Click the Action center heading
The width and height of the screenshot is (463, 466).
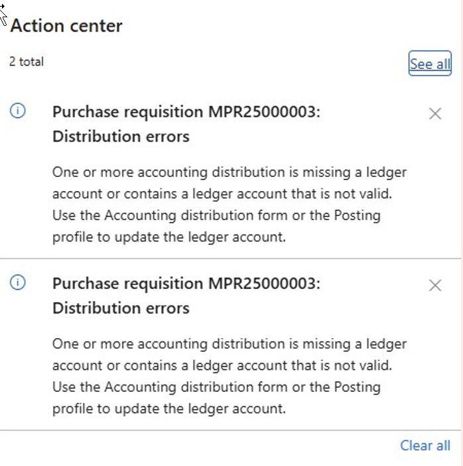point(66,26)
